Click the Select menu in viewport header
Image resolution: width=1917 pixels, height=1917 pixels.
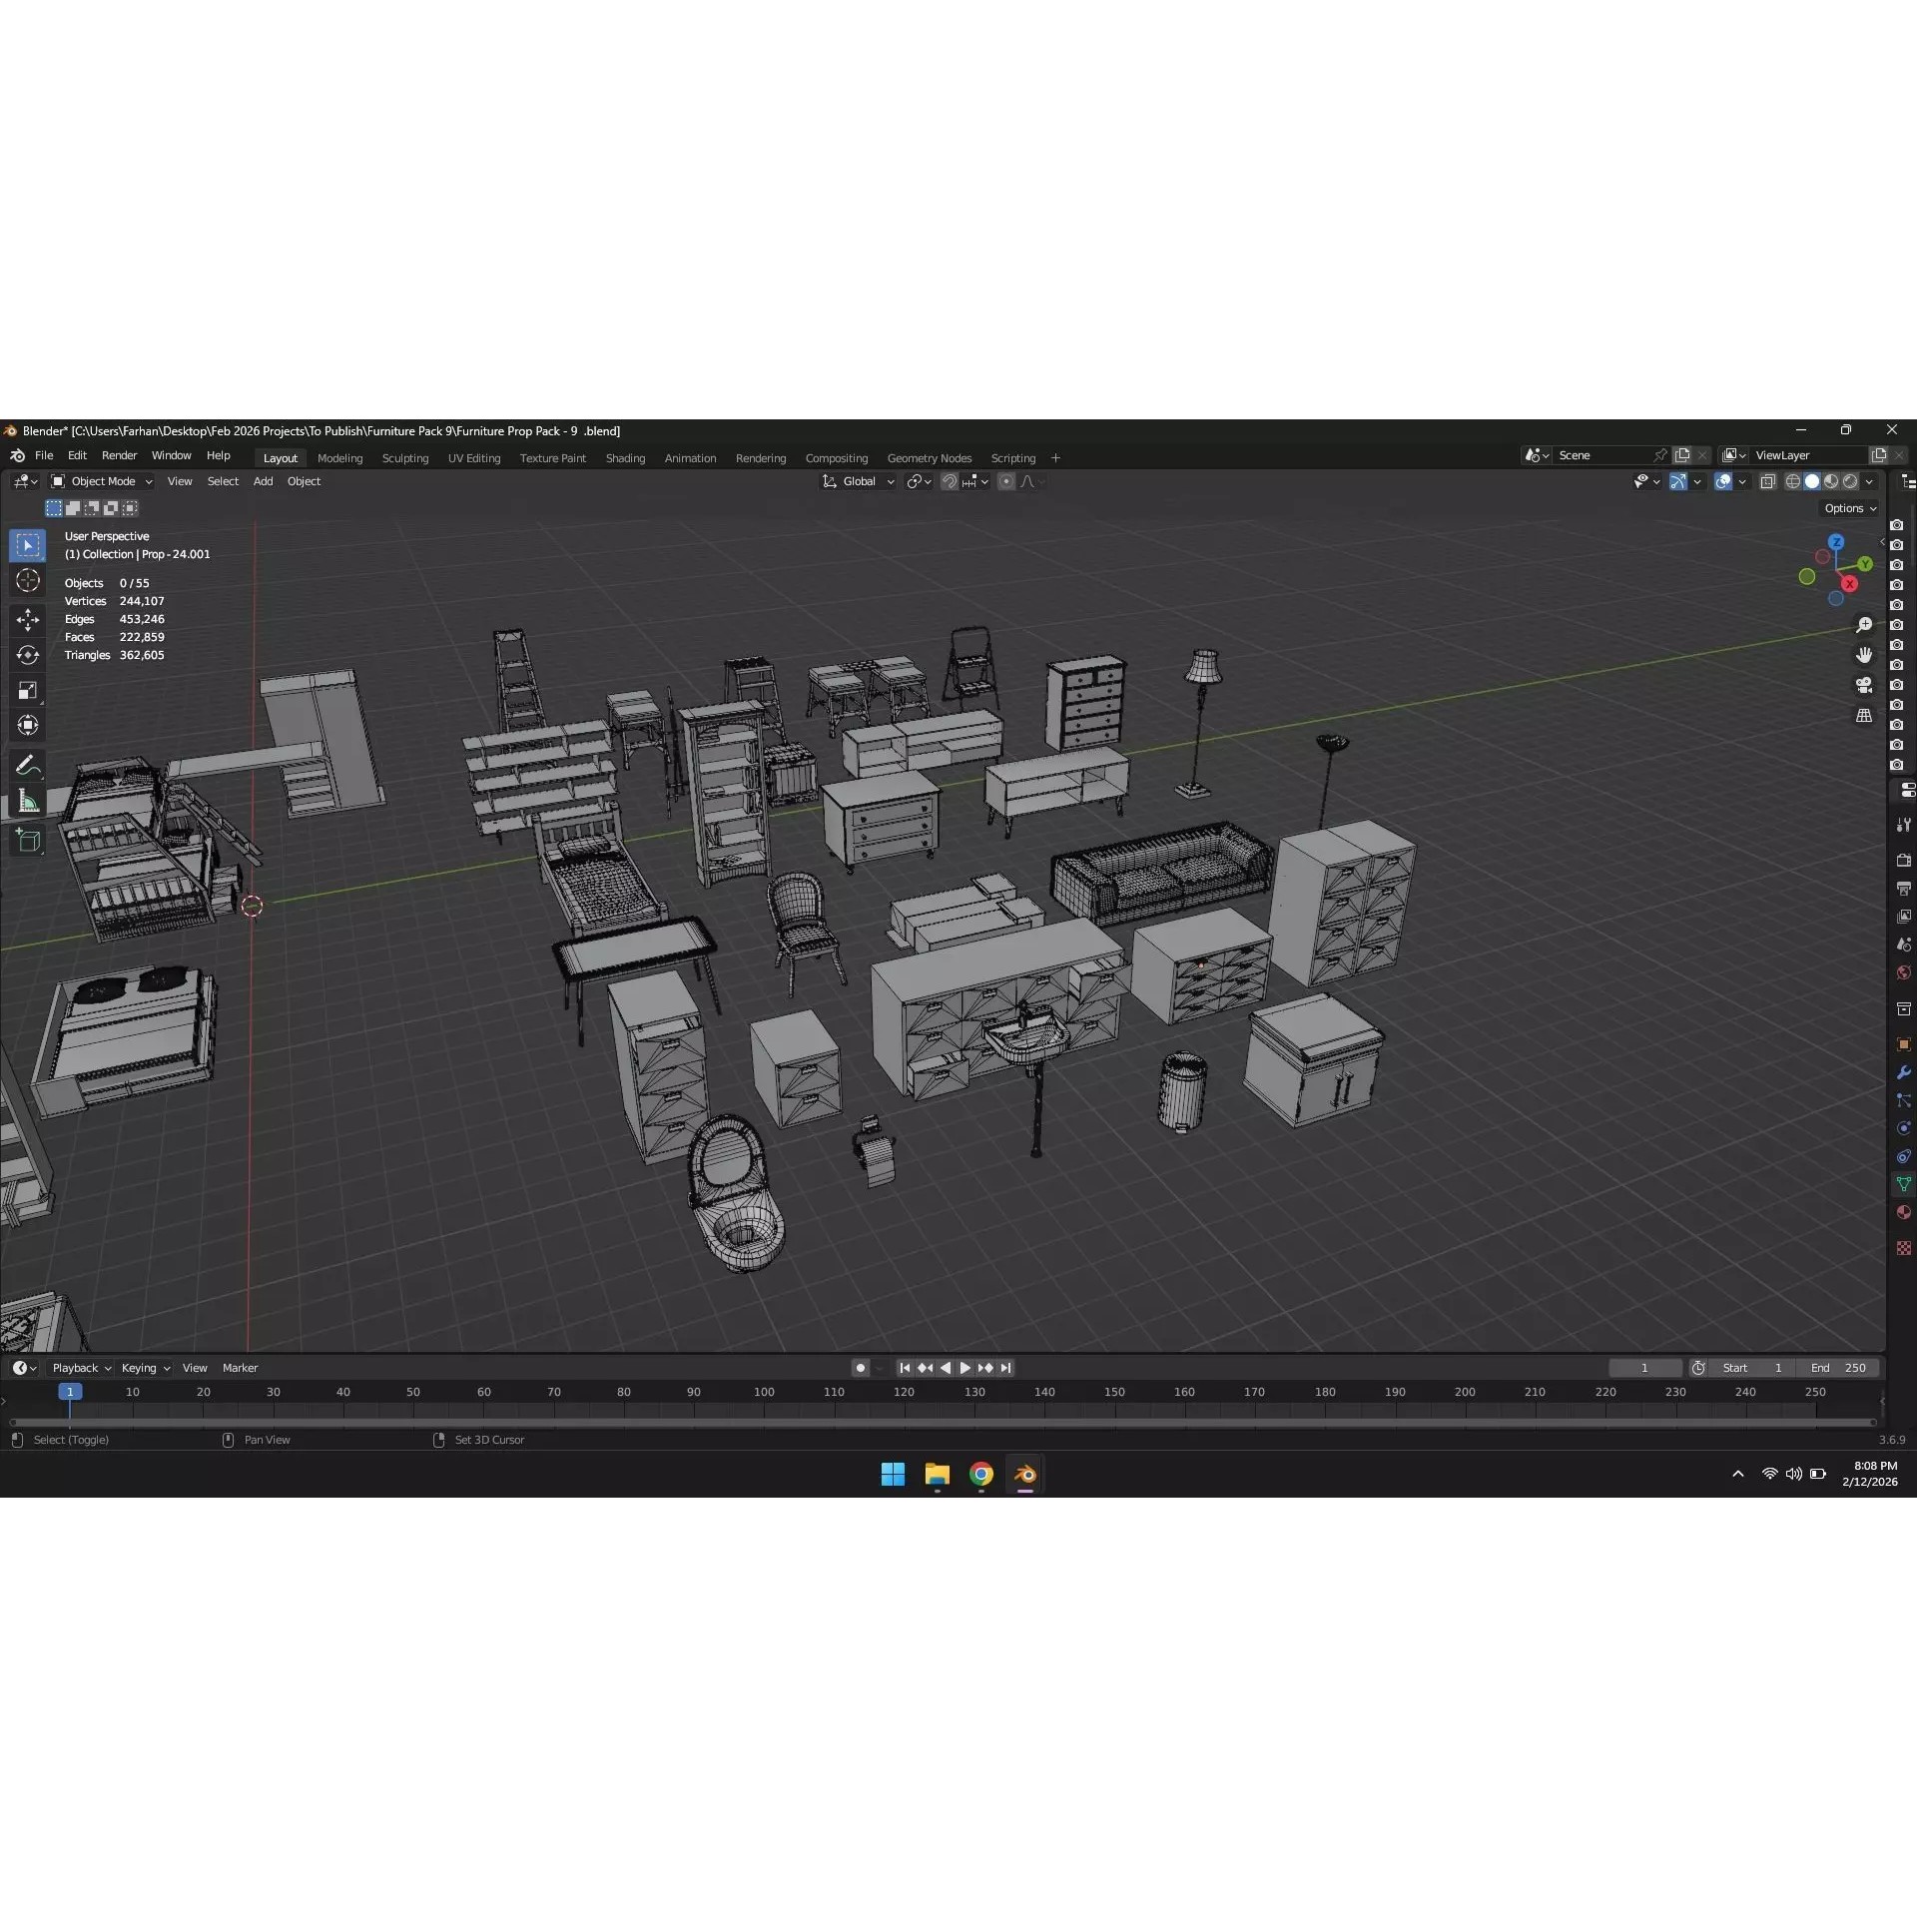(x=223, y=481)
